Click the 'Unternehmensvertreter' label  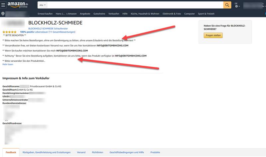pyautogui.click(x=15, y=100)
